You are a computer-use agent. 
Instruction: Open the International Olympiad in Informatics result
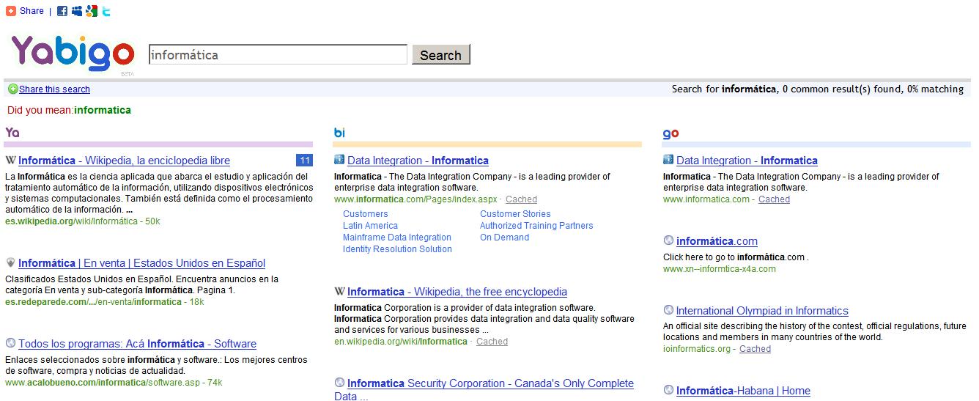[x=762, y=311]
